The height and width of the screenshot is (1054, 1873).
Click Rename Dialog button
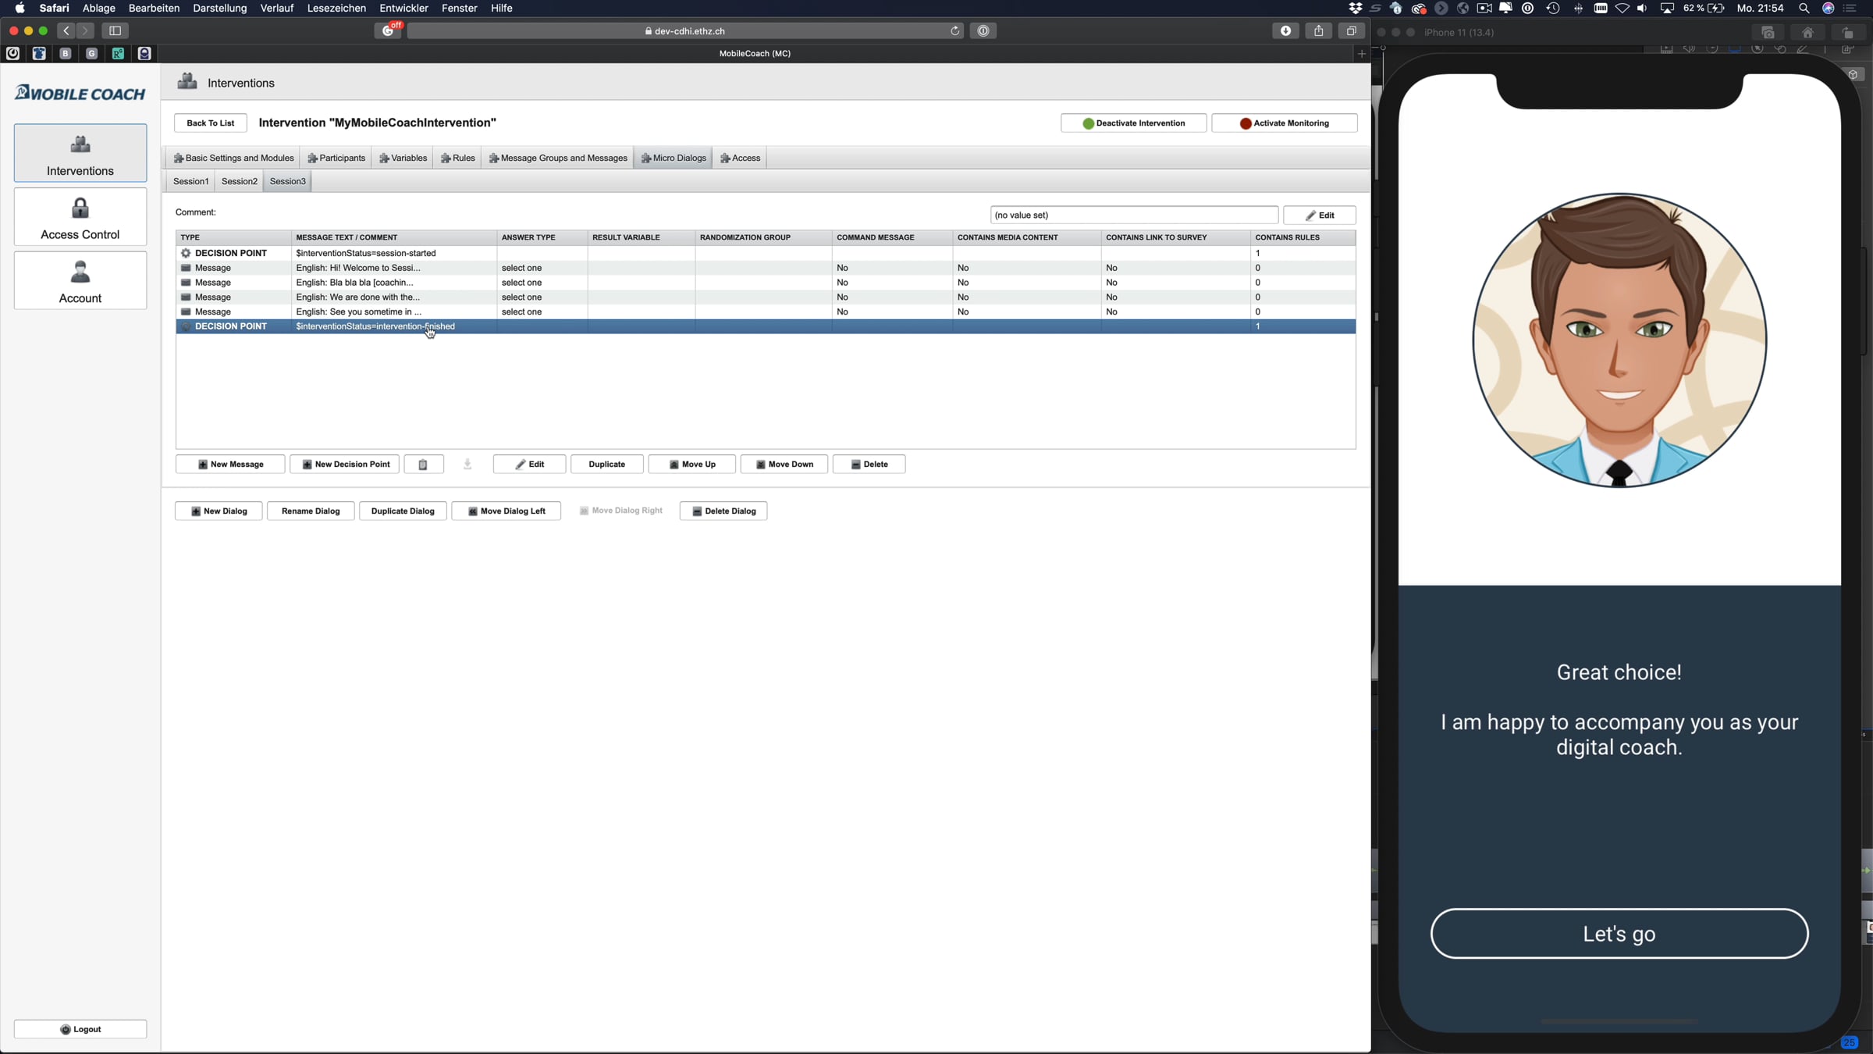311,511
